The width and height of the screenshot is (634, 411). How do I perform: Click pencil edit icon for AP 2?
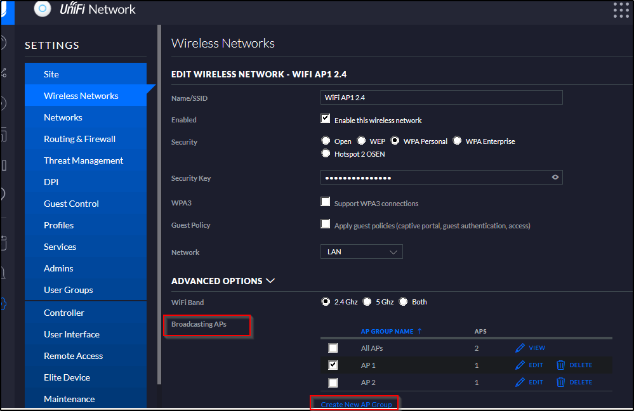tap(520, 382)
